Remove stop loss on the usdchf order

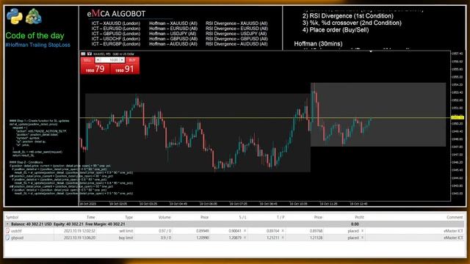pyautogui.click(x=245, y=231)
